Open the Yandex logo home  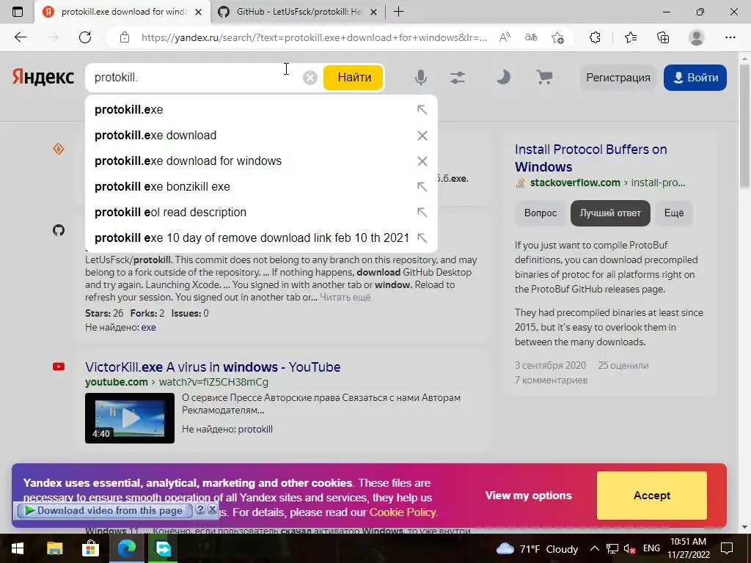pyautogui.click(x=43, y=77)
